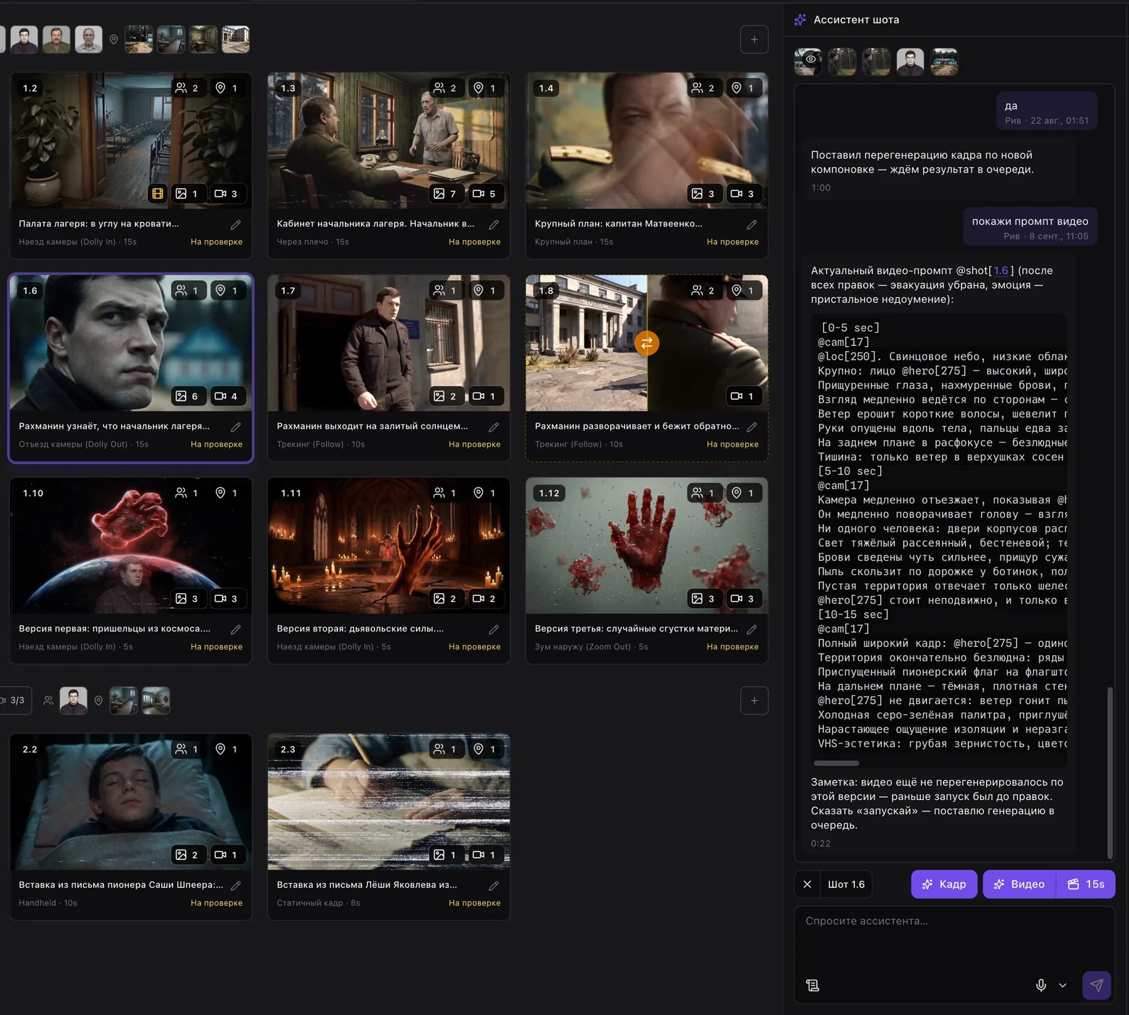Click the pencil icon on shot 1.4
1129x1015 pixels.
click(x=751, y=224)
